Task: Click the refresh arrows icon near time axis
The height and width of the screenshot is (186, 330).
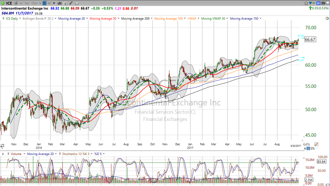Action: [2, 146]
